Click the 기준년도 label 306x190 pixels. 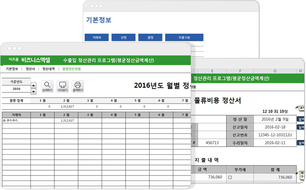[16, 82]
